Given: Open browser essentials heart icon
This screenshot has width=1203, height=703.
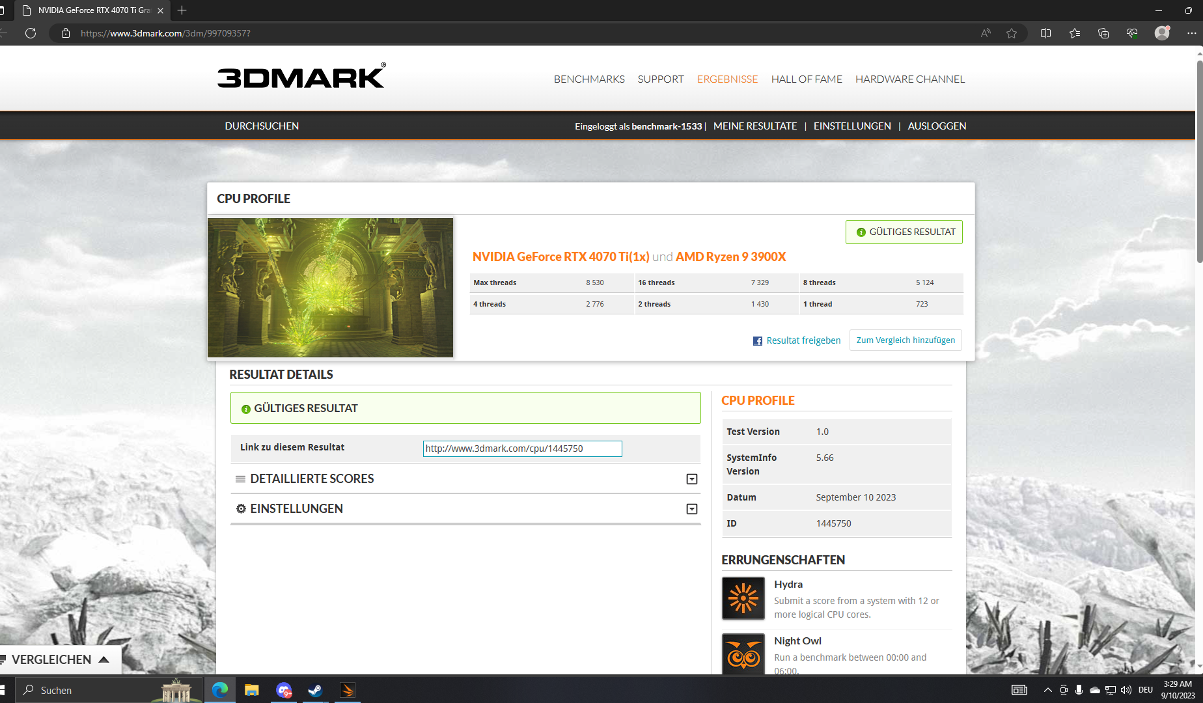Looking at the screenshot, I should click(1133, 33).
